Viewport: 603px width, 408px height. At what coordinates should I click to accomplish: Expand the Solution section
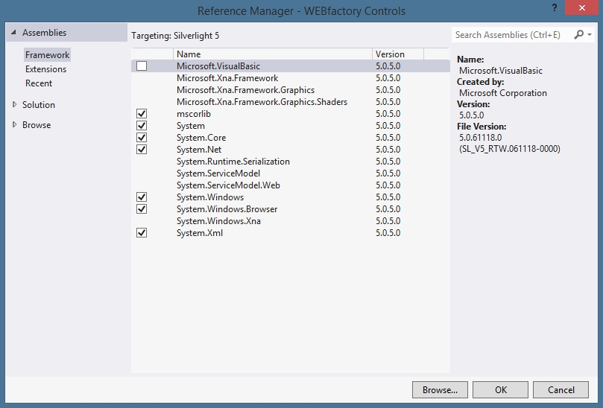click(x=15, y=105)
